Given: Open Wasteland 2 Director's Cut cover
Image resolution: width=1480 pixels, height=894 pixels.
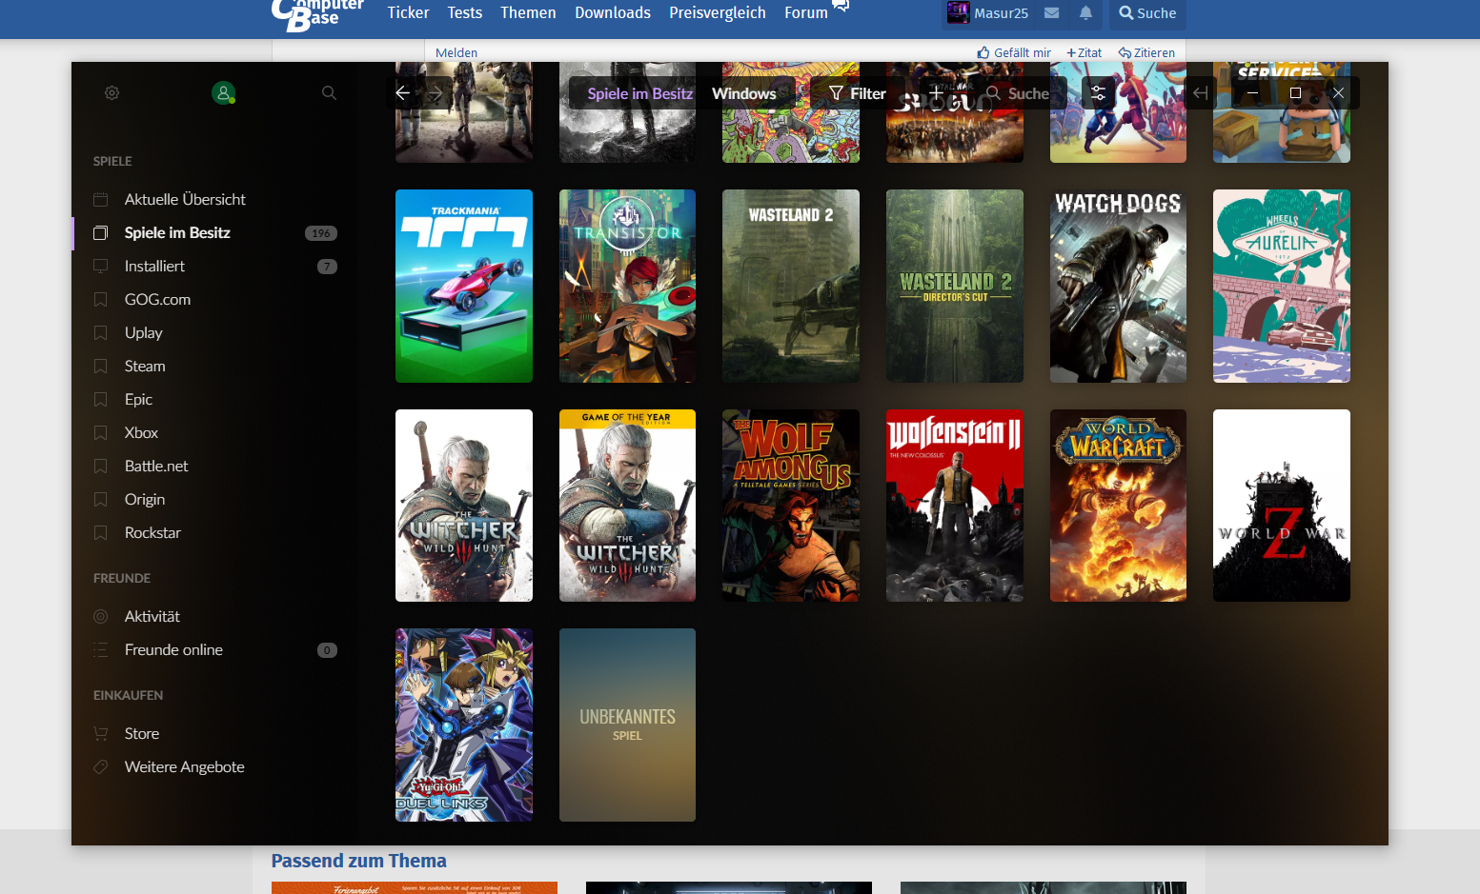Looking at the screenshot, I should point(955,286).
